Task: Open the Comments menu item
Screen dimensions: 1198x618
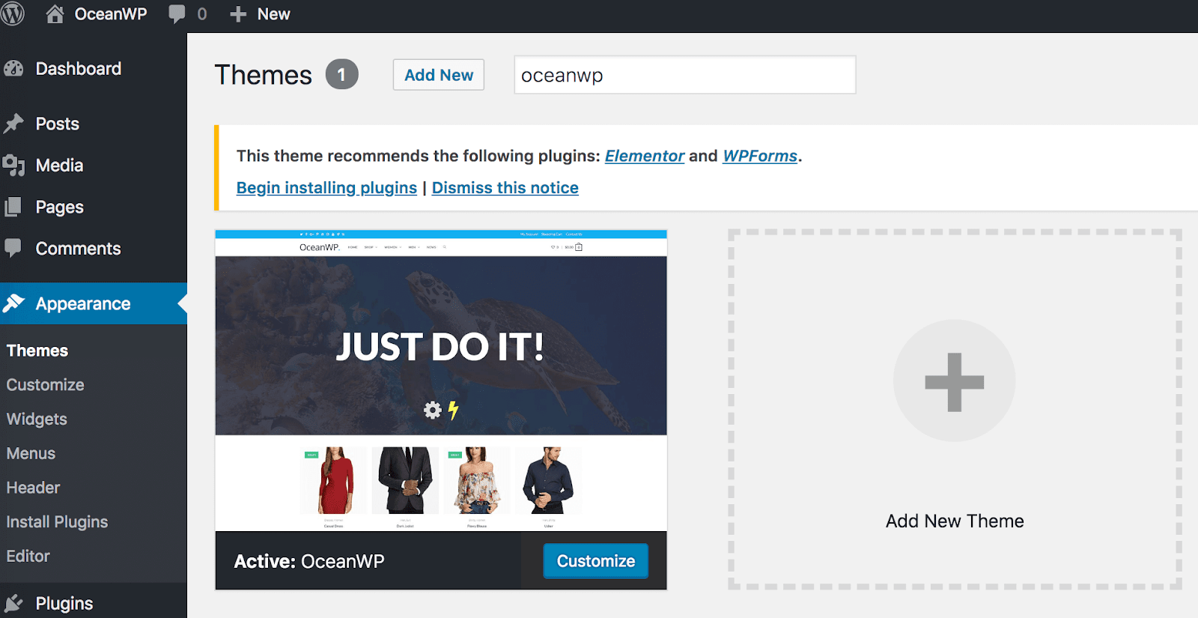Action: [79, 249]
